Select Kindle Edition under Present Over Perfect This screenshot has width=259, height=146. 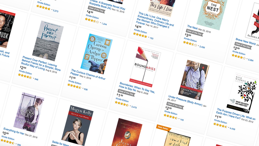pyautogui.click(x=25, y=72)
